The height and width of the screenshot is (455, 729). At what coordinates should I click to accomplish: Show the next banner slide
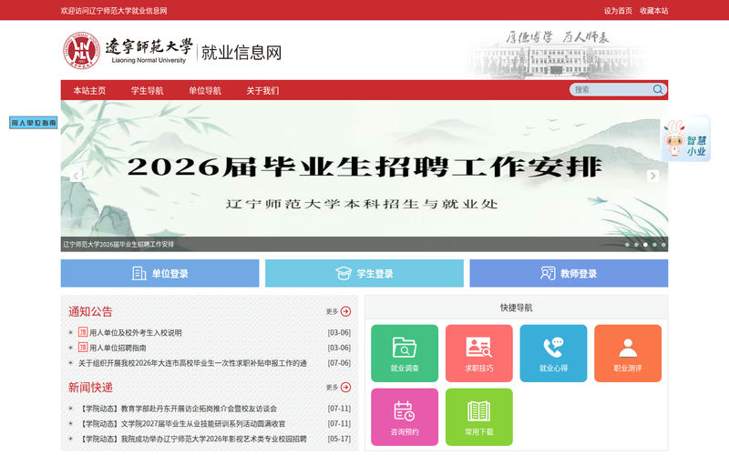coord(652,176)
